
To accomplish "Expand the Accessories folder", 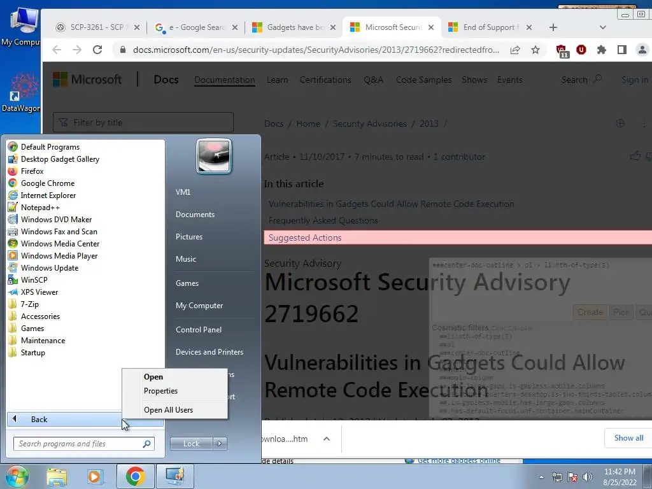I will tap(40, 316).
